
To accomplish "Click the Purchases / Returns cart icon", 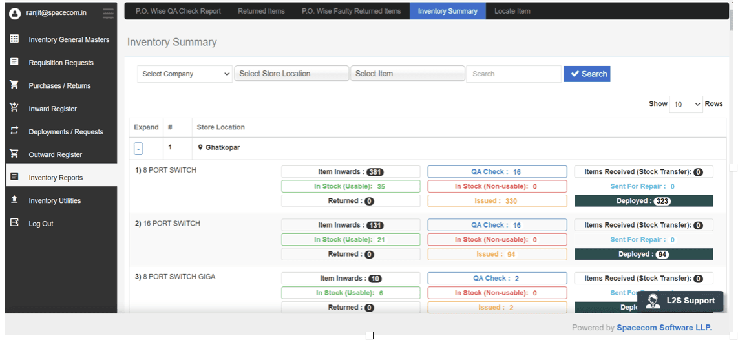I will pos(14,85).
